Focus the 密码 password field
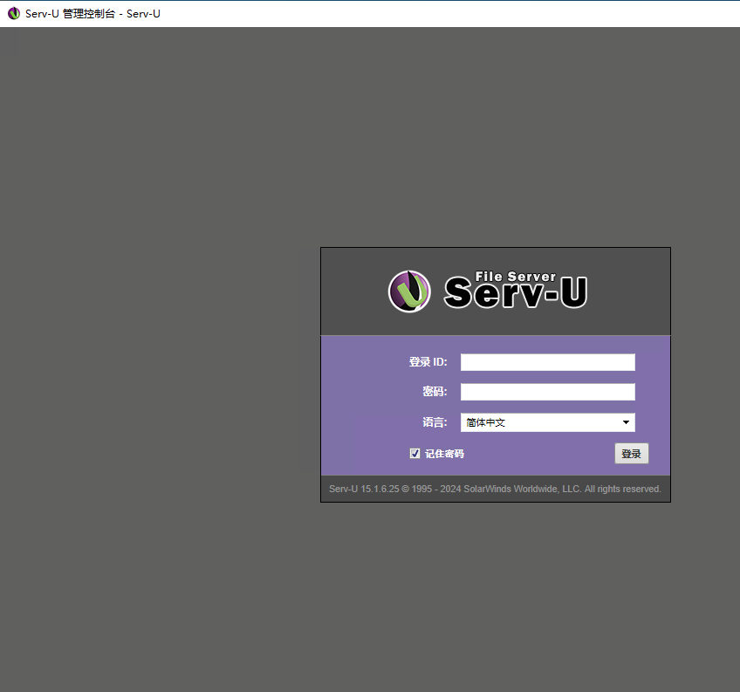740x692 pixels. click(547, 392)
